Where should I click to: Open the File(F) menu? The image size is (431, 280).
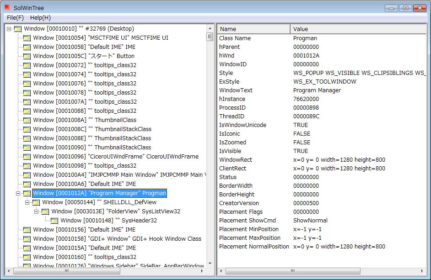[15, 18]
